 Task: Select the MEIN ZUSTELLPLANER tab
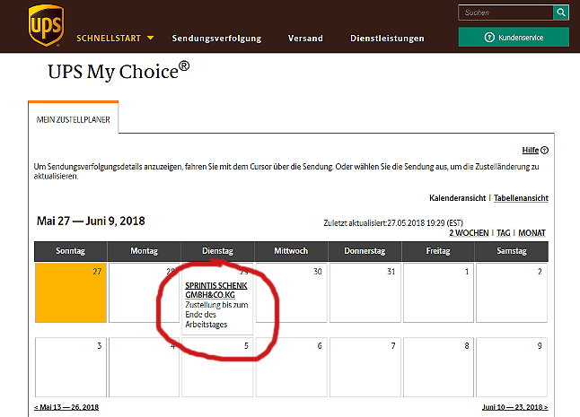coord(74,119)
